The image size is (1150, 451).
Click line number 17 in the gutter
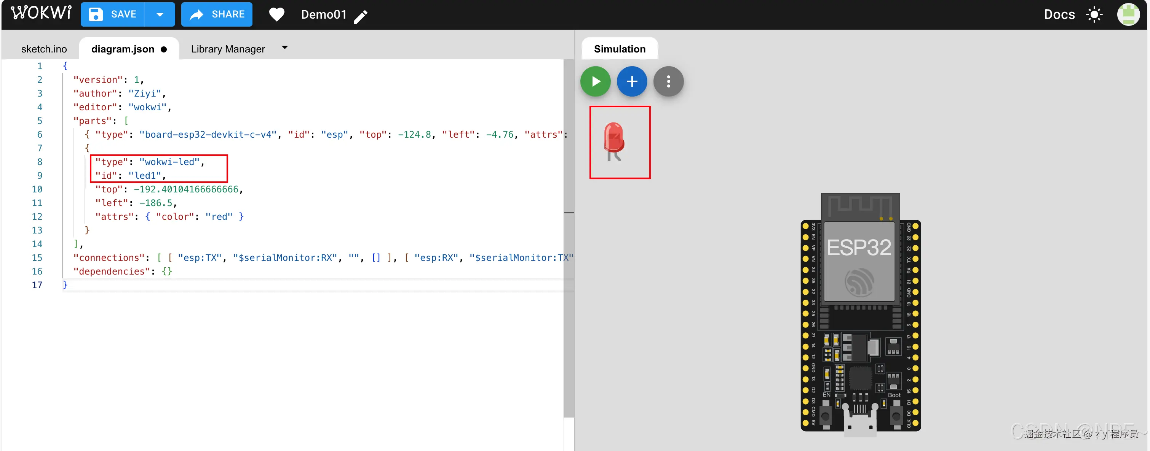tap(37, 285)
